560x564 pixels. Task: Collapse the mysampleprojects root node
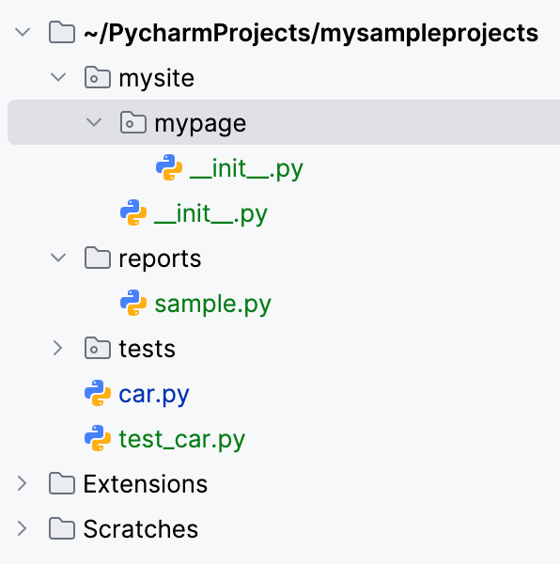coord(23,32)
